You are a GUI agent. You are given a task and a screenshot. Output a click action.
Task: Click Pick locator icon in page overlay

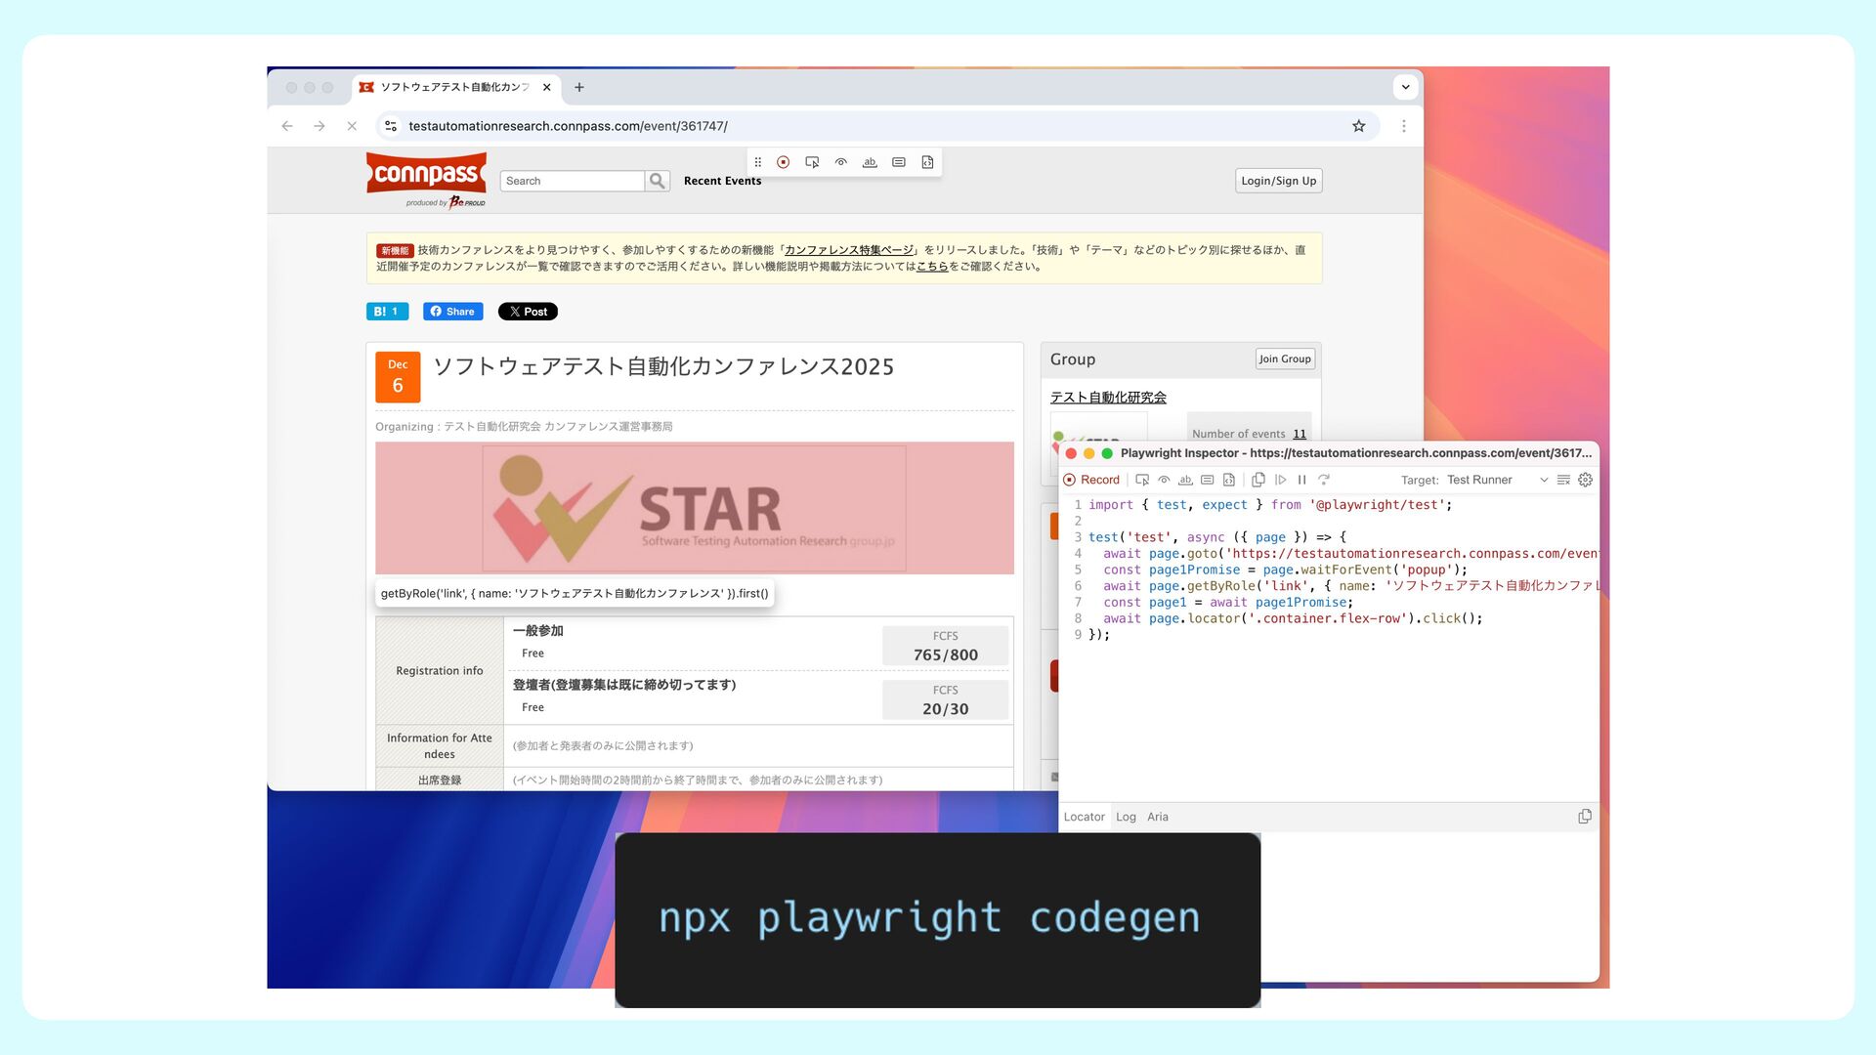tap(812, 162)
